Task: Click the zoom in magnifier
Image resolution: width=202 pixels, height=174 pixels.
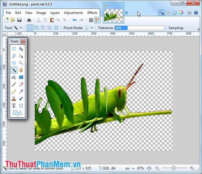Action: [x=192, y=168]
